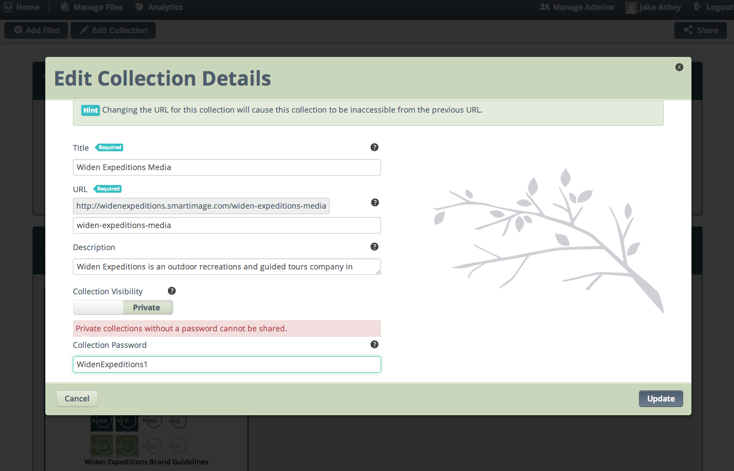Show help for the Title field

[x=374, y=147]
